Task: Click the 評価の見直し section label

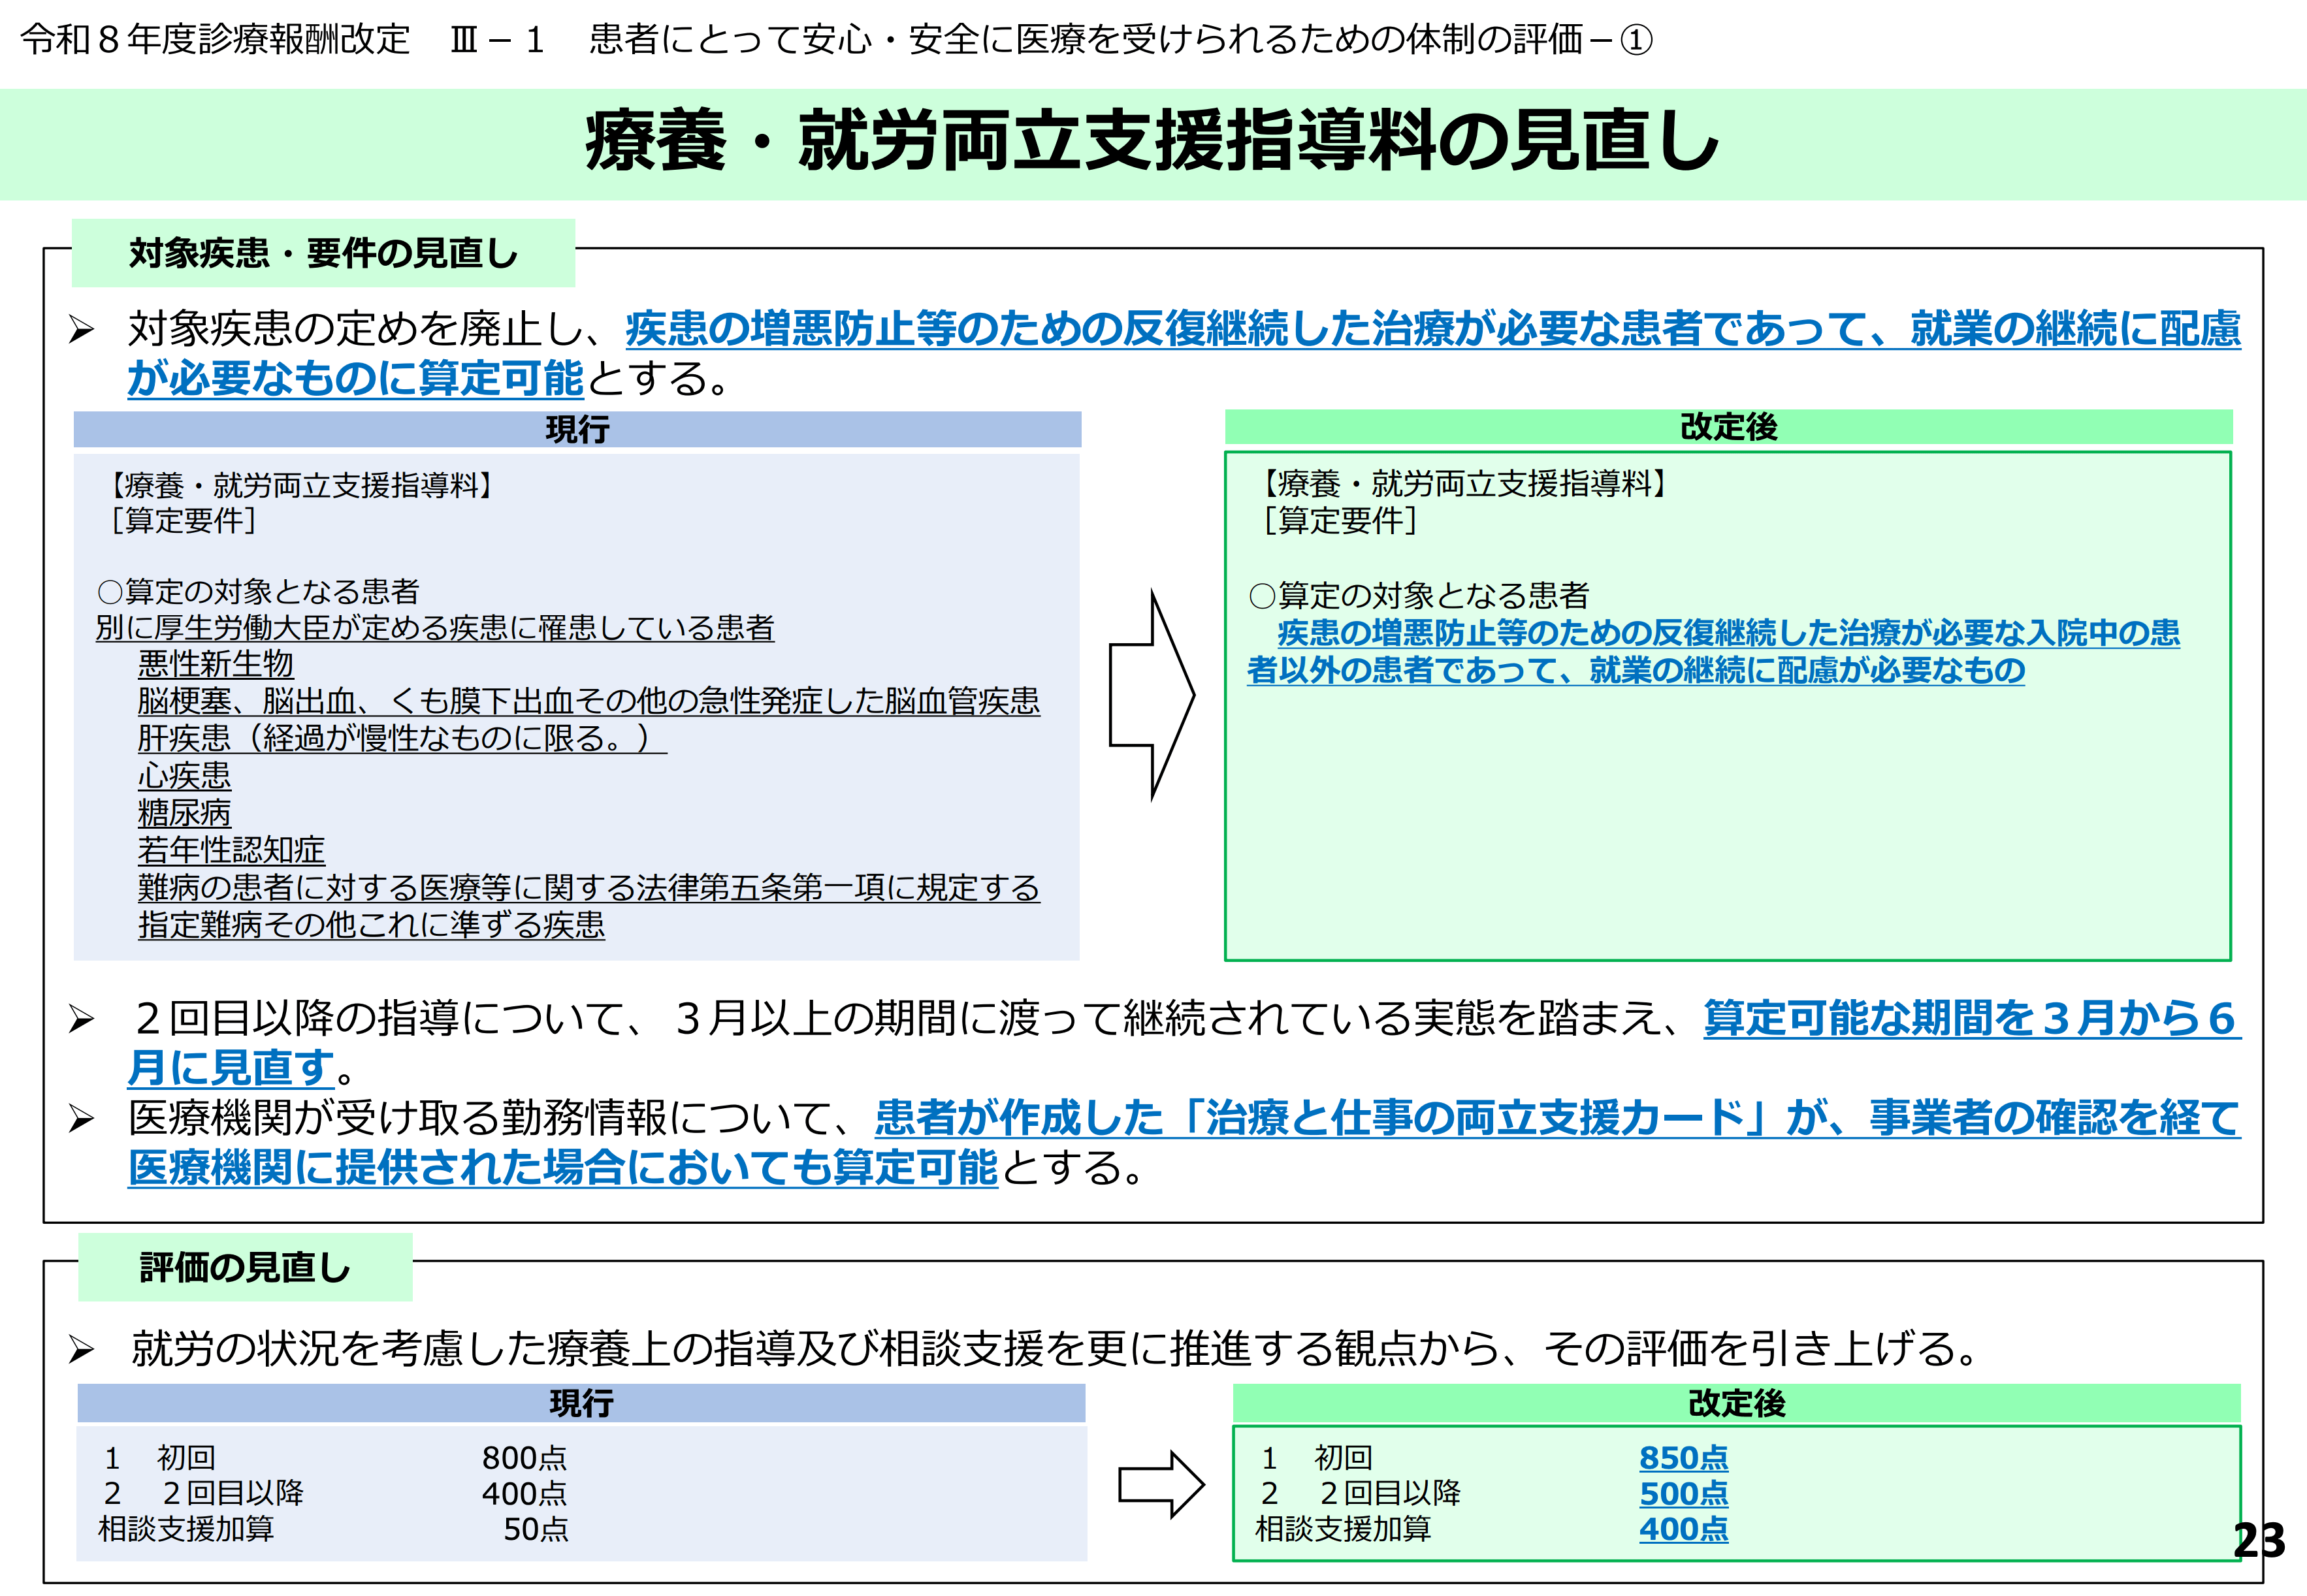Action: (x=245, y=1267)
